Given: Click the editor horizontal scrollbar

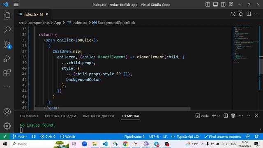Looking at the screenshot, I should tap(112, 109).
